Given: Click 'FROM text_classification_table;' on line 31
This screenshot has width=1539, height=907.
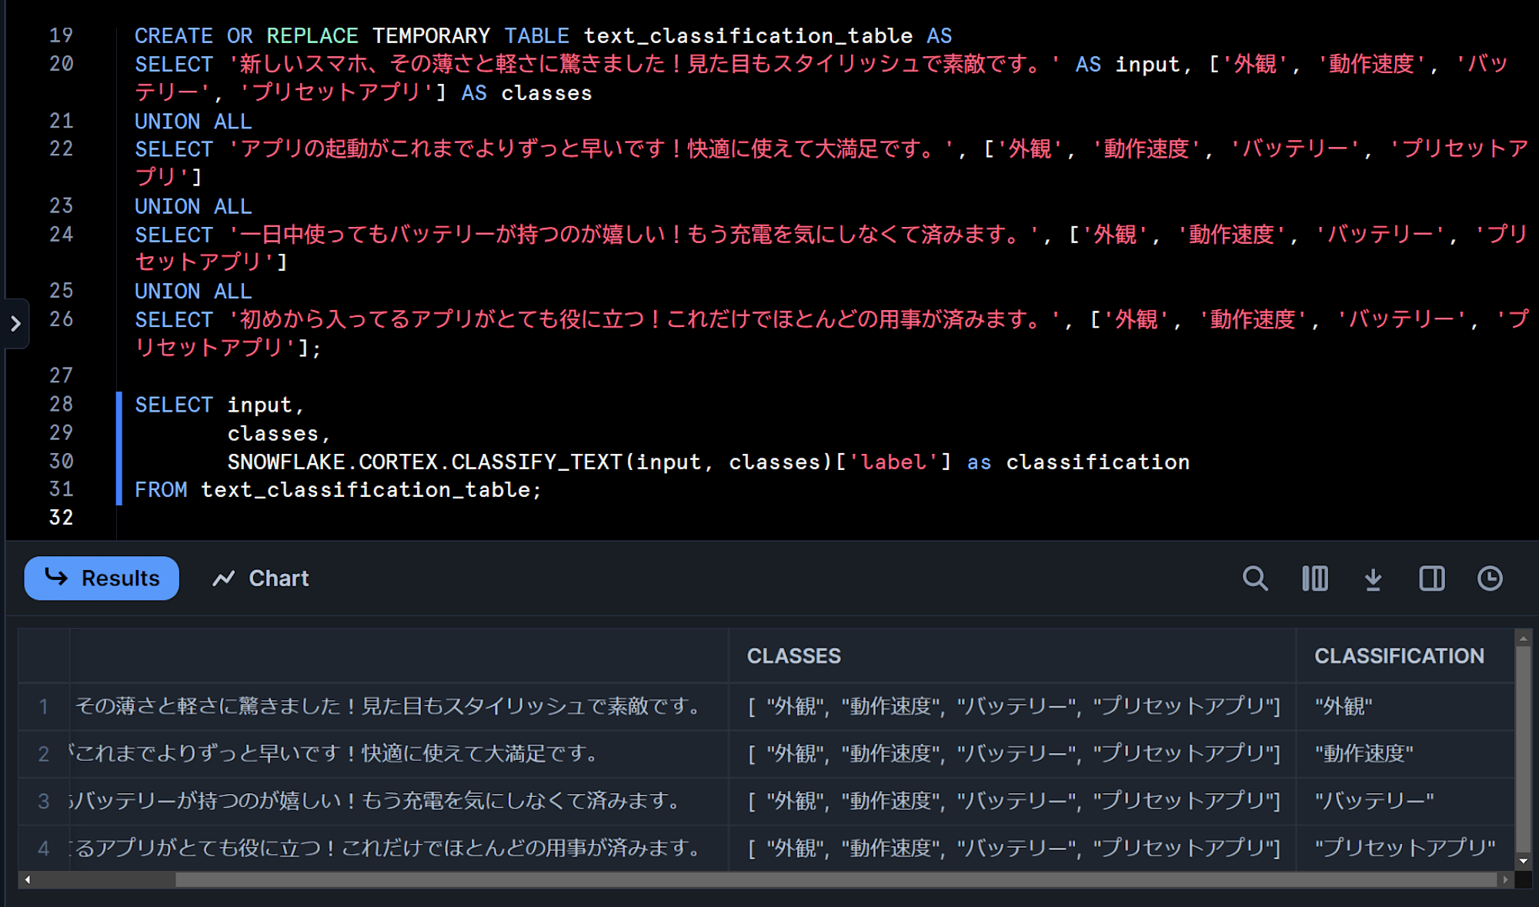Looking at the screenshot, I should click(338, 490).
